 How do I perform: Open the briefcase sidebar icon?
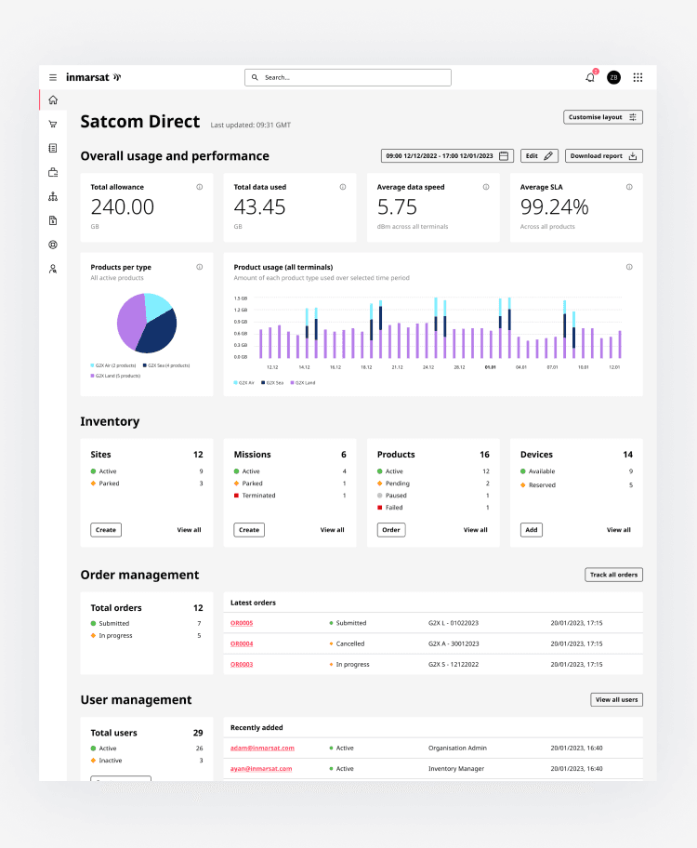[x=53, y=172]
